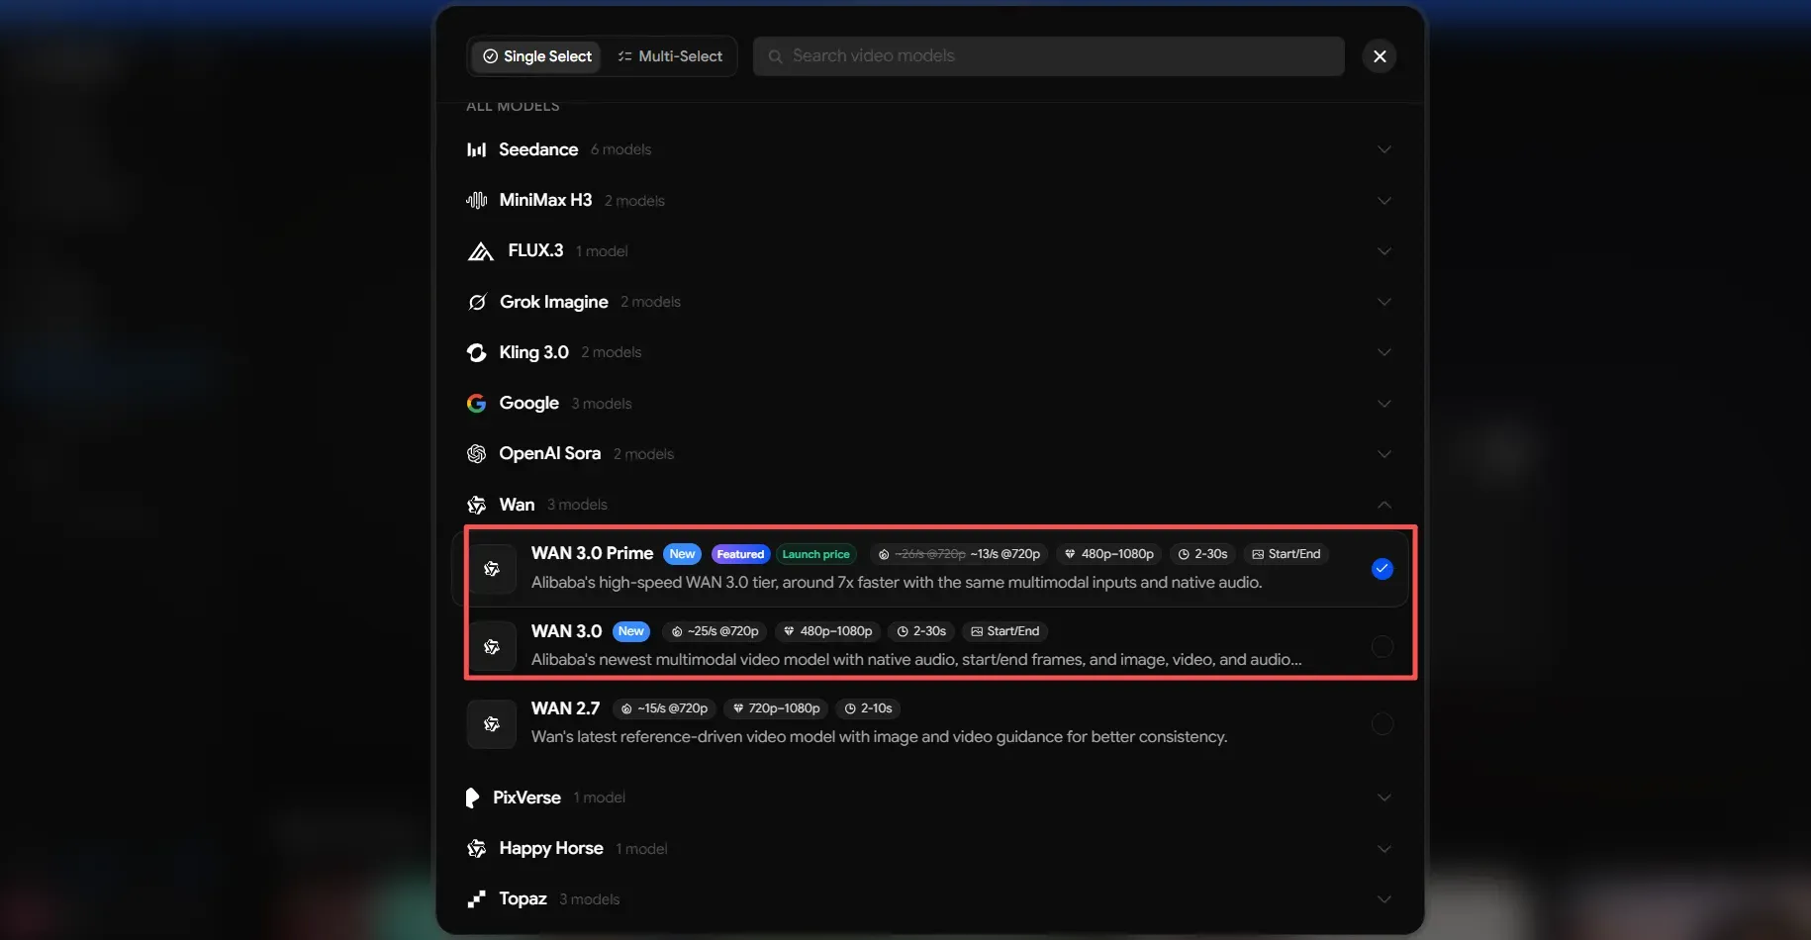The width and height of the screenshot is (1811, 940).
Task: Select the WAN 2.7 radio circle
Action: point(1382,724)
